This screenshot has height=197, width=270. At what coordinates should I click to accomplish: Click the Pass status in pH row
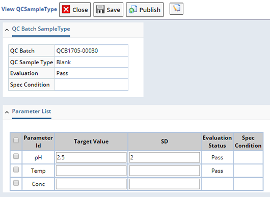[217, 157]
